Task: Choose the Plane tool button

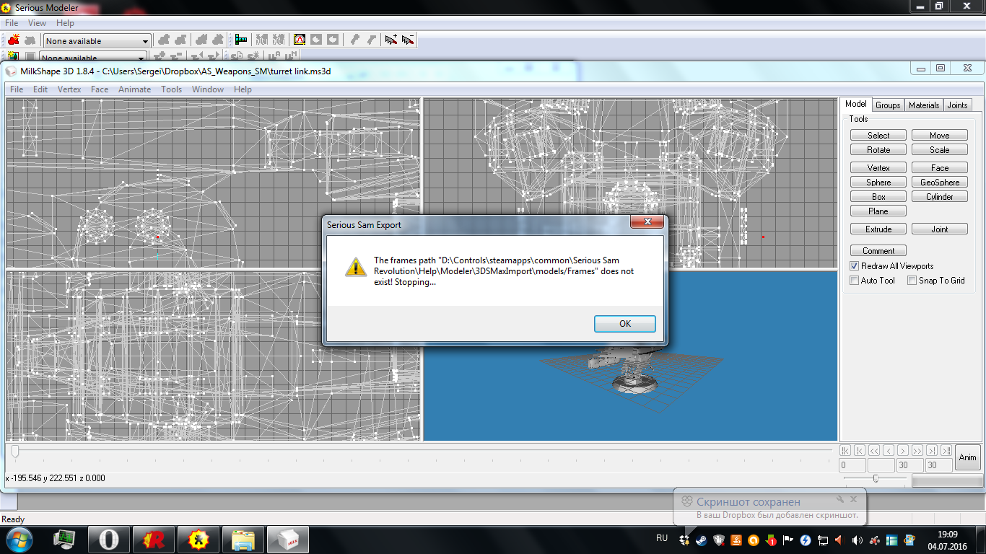Action: [878, 211]
